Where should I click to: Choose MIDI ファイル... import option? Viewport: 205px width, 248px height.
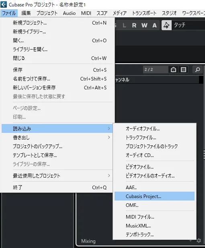pyautogui.click(x=154, y=217)
